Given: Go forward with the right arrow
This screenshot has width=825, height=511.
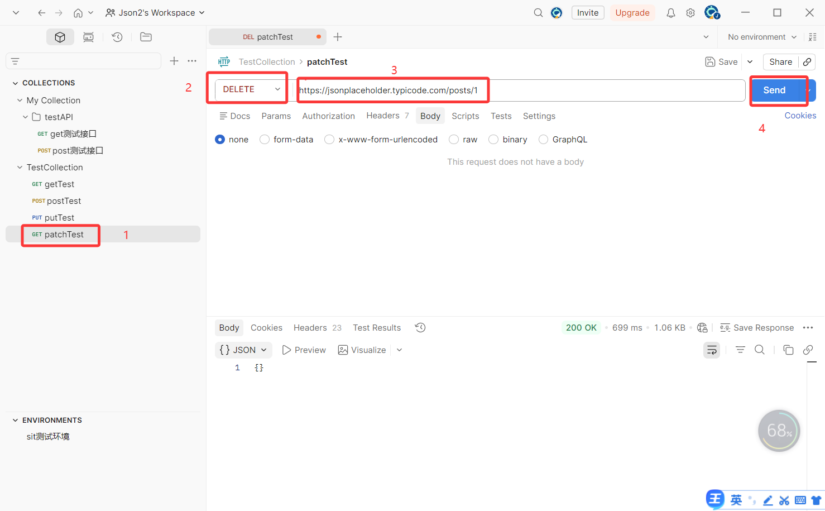Looking at the screenshot, I should (x=59, y=13).
